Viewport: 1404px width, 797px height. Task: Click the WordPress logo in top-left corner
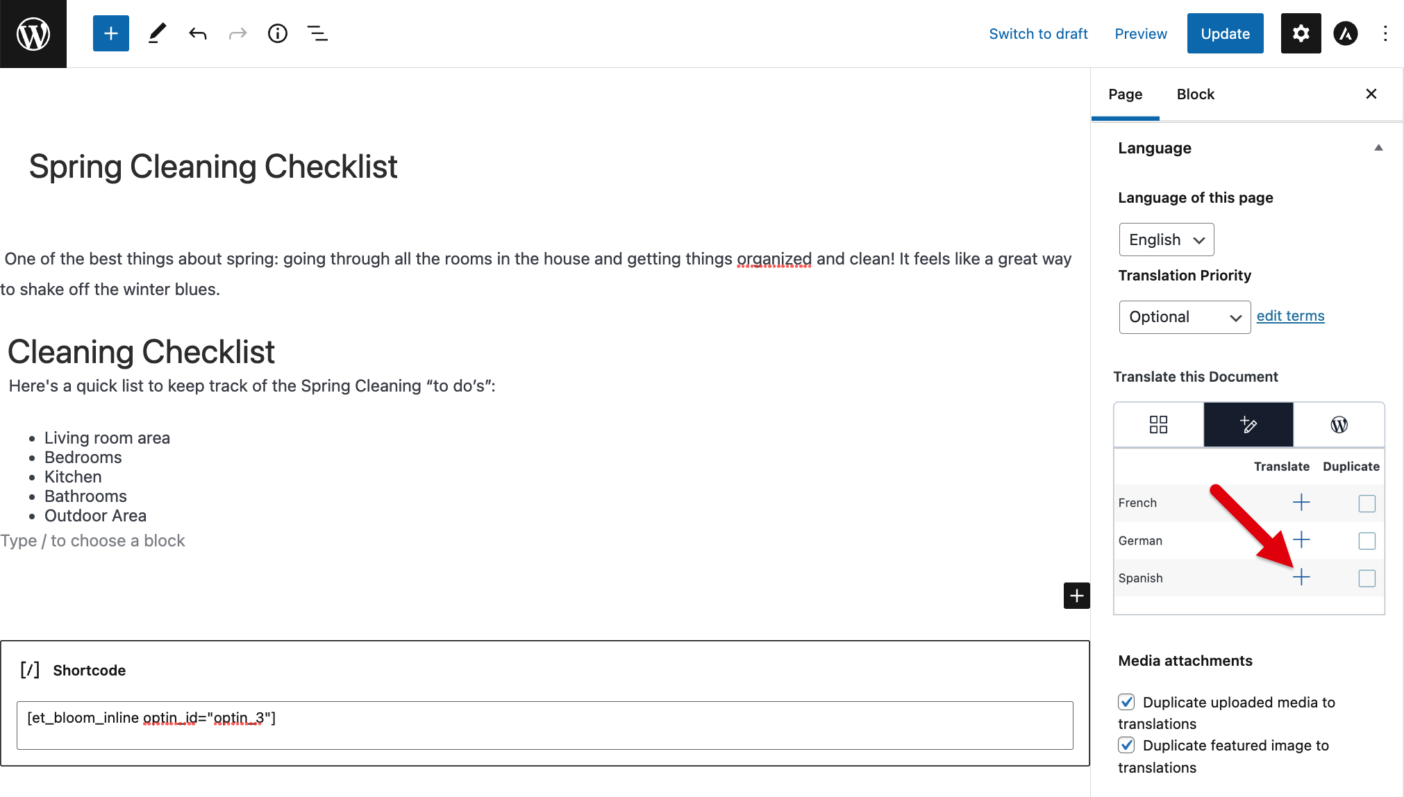pyautogui.click(x=33, y=33)
